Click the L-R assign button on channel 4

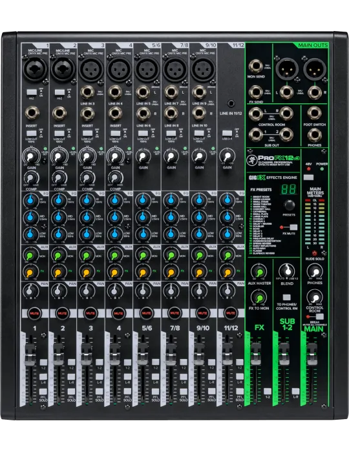click(x=127, y=376)
